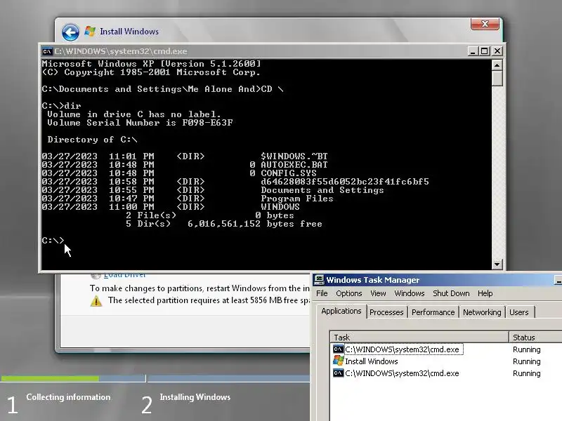Switch to the Performance tab
Screen dimensions: 562x421
(x=433, y=312)
